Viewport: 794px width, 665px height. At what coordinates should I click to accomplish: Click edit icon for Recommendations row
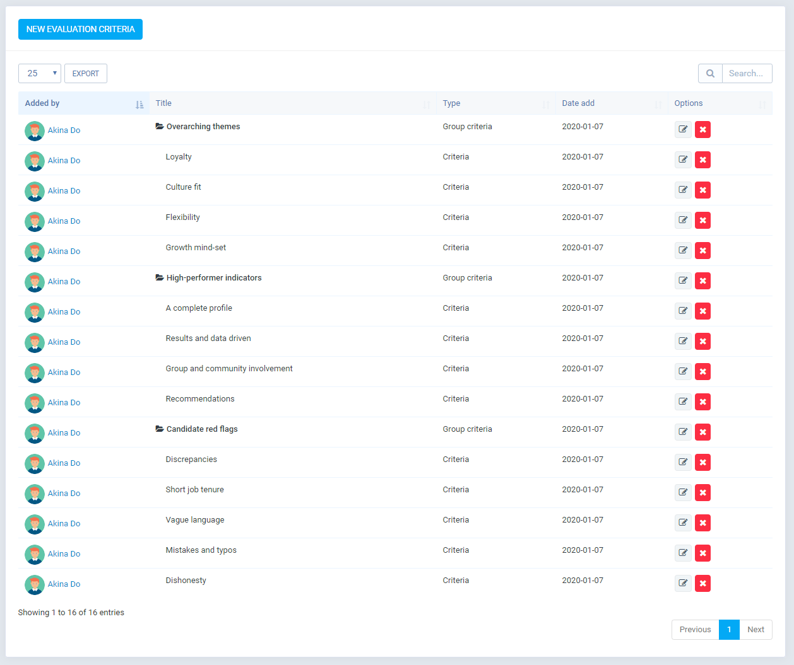(x=683, y=402)
